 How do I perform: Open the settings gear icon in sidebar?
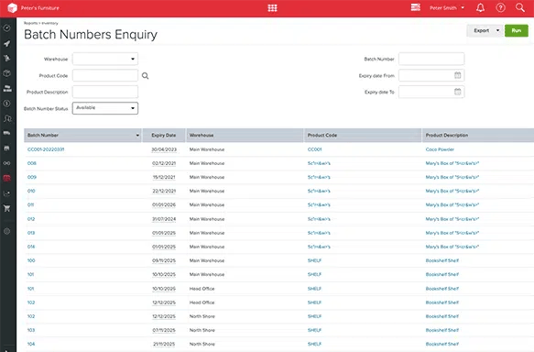(x=6, y=231)
